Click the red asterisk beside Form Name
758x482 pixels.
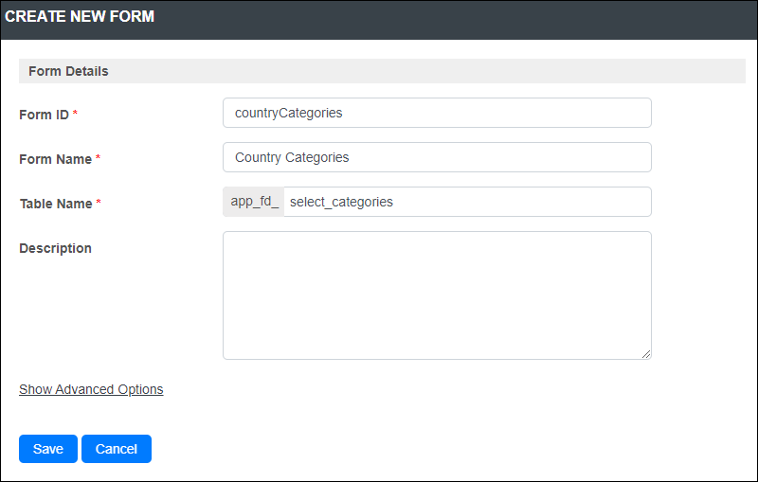click(99, 157)
